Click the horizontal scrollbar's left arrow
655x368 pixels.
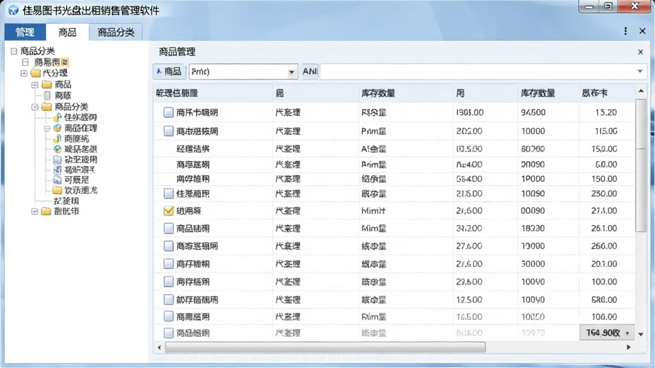pyautogui.click(x=159, y=347)
